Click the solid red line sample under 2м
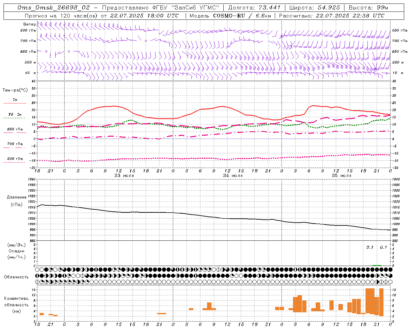 pyautogui.click(x=15, y=103)
